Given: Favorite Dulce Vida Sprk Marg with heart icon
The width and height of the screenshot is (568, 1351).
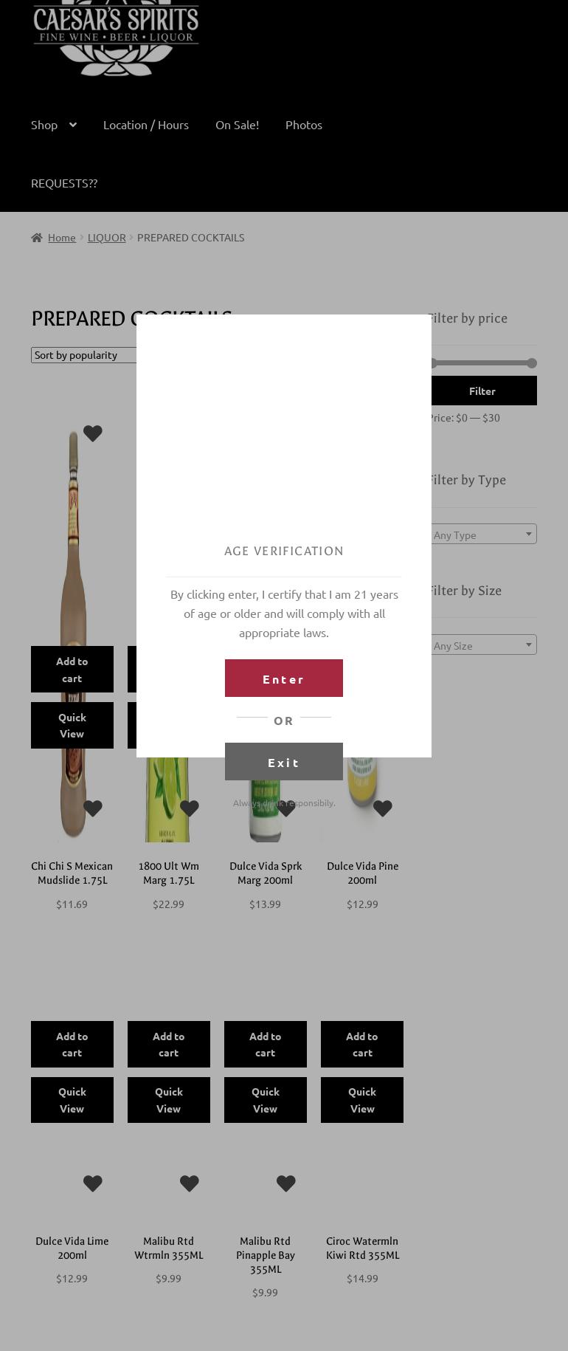Looking at the screenshot, I should coord(286,808).
